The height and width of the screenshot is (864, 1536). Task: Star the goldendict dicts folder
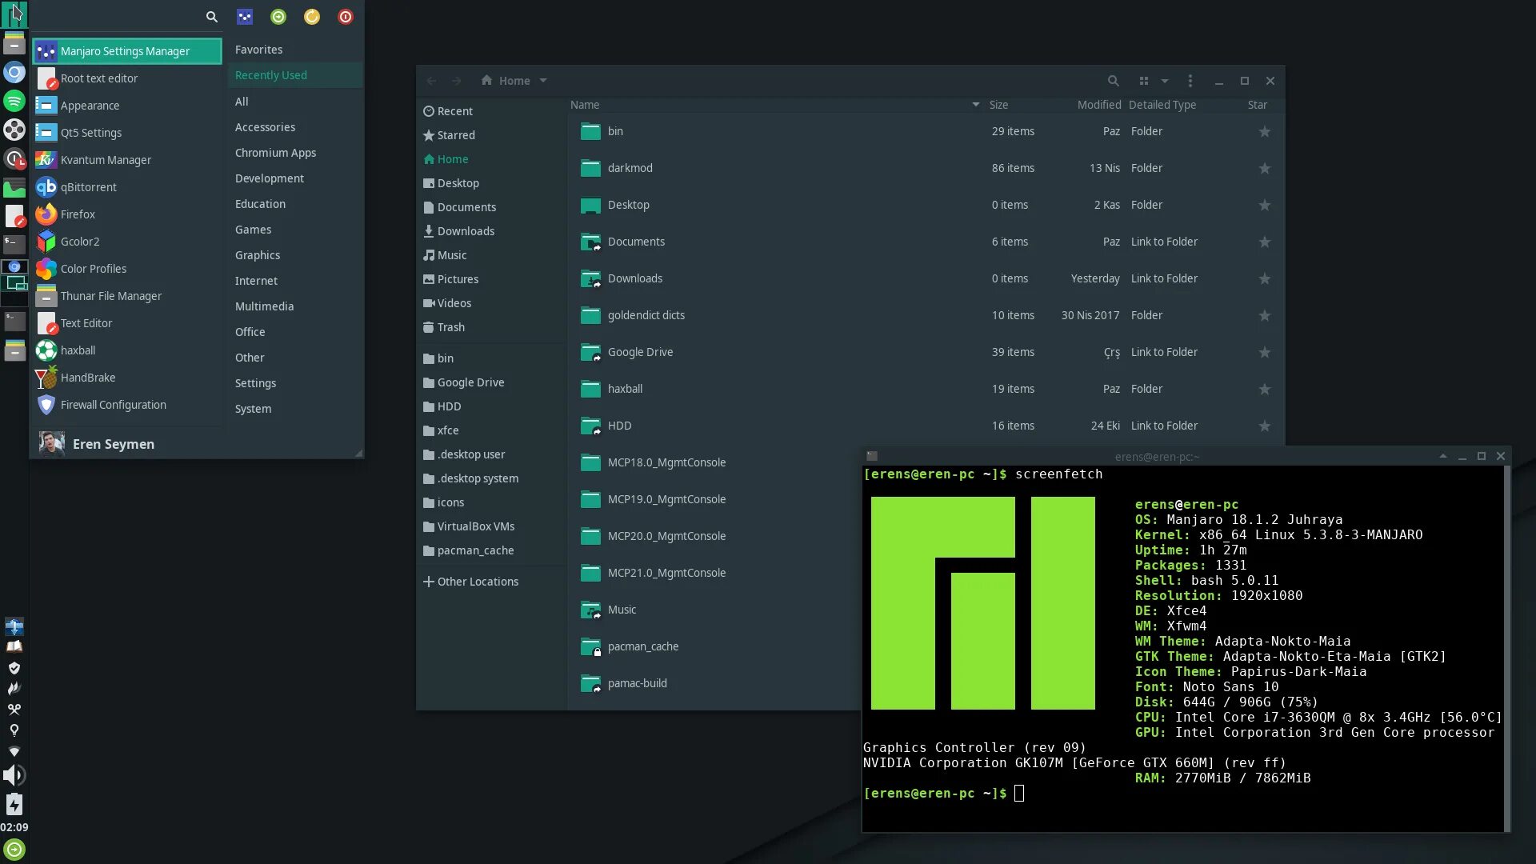point(1264,315)
